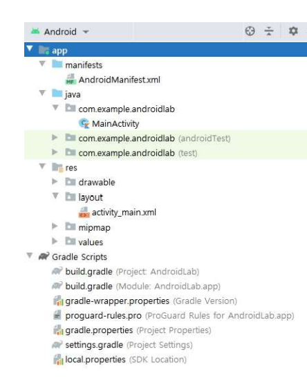307x392 pixels.
Task: Open the Android view dropdown
Action: (x=59, y=31)
